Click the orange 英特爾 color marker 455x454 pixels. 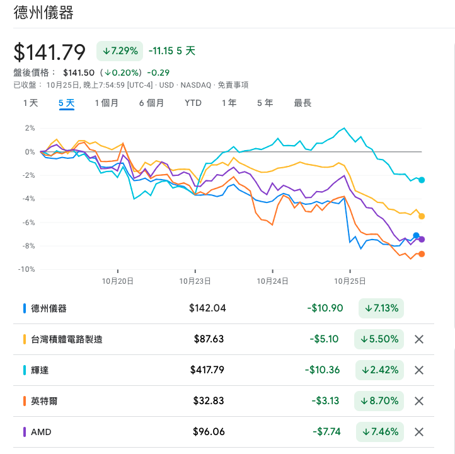[25, 401]
